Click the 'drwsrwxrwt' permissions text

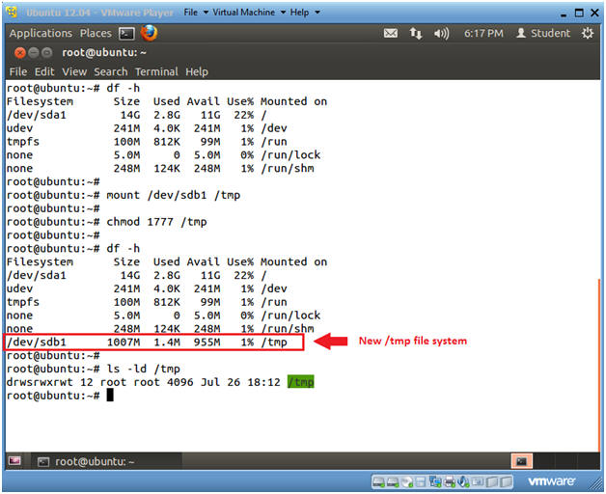pyautogui.click(x=40, y=382)
